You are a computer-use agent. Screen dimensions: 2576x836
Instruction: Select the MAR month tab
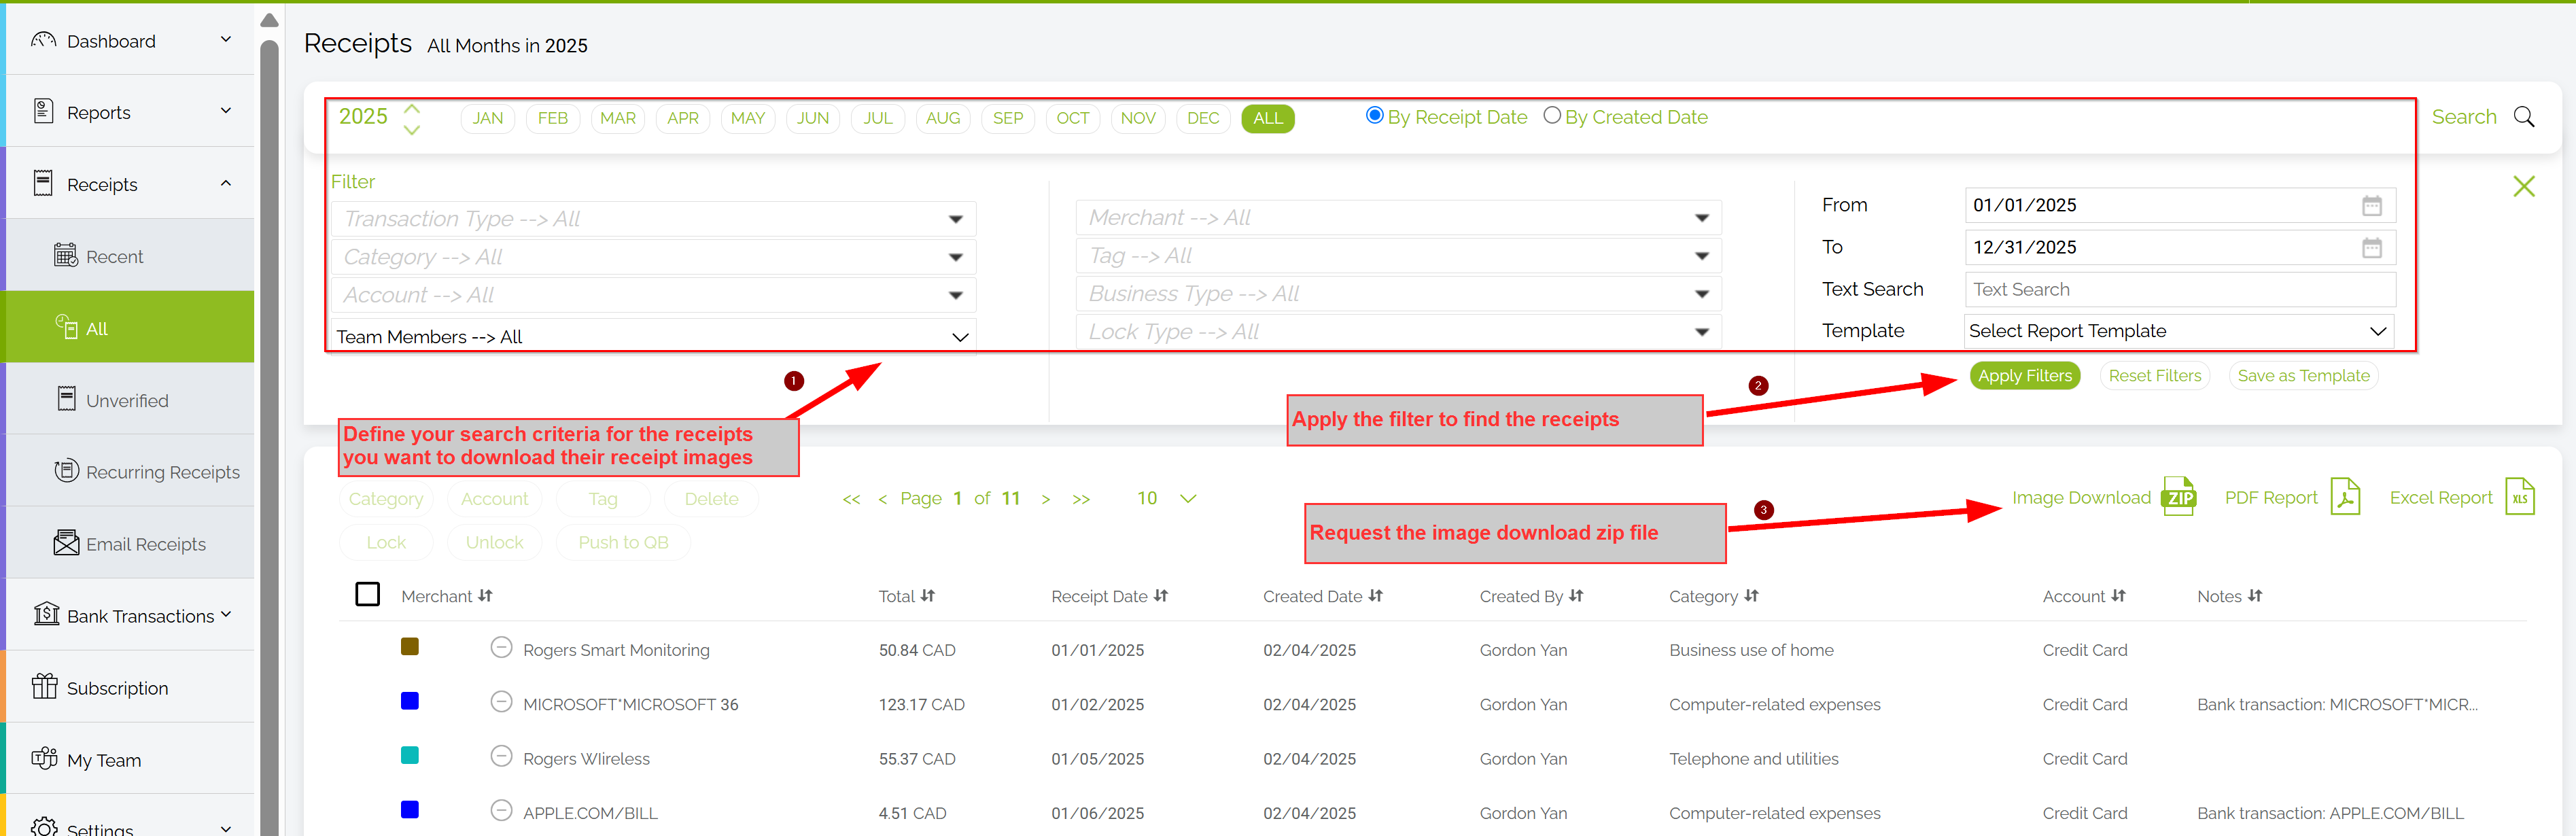tap(617, 118)
